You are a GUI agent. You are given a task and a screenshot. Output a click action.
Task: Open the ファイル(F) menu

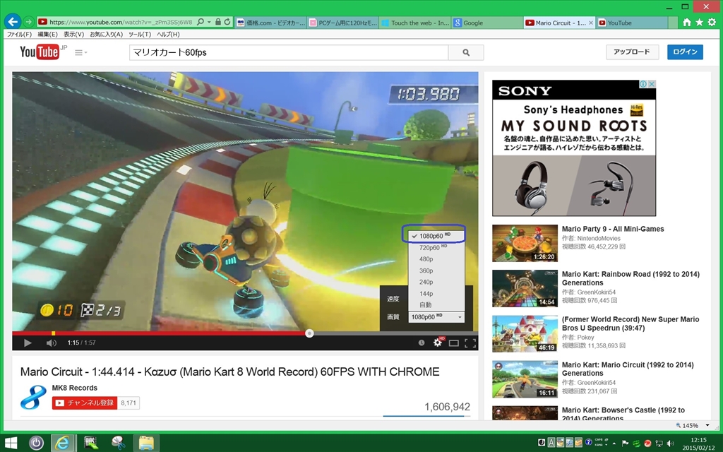coord(19,34)
